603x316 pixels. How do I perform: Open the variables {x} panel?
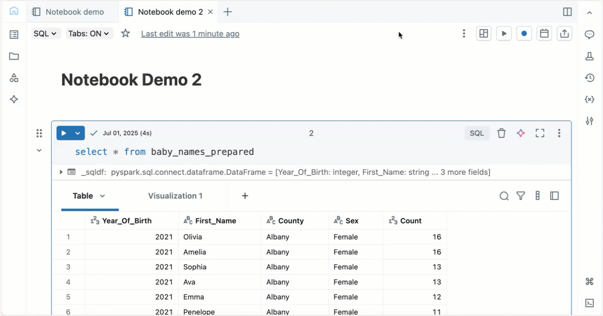point(590,99)
